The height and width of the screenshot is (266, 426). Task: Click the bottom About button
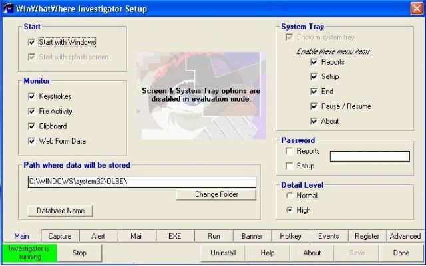(312, 253)
